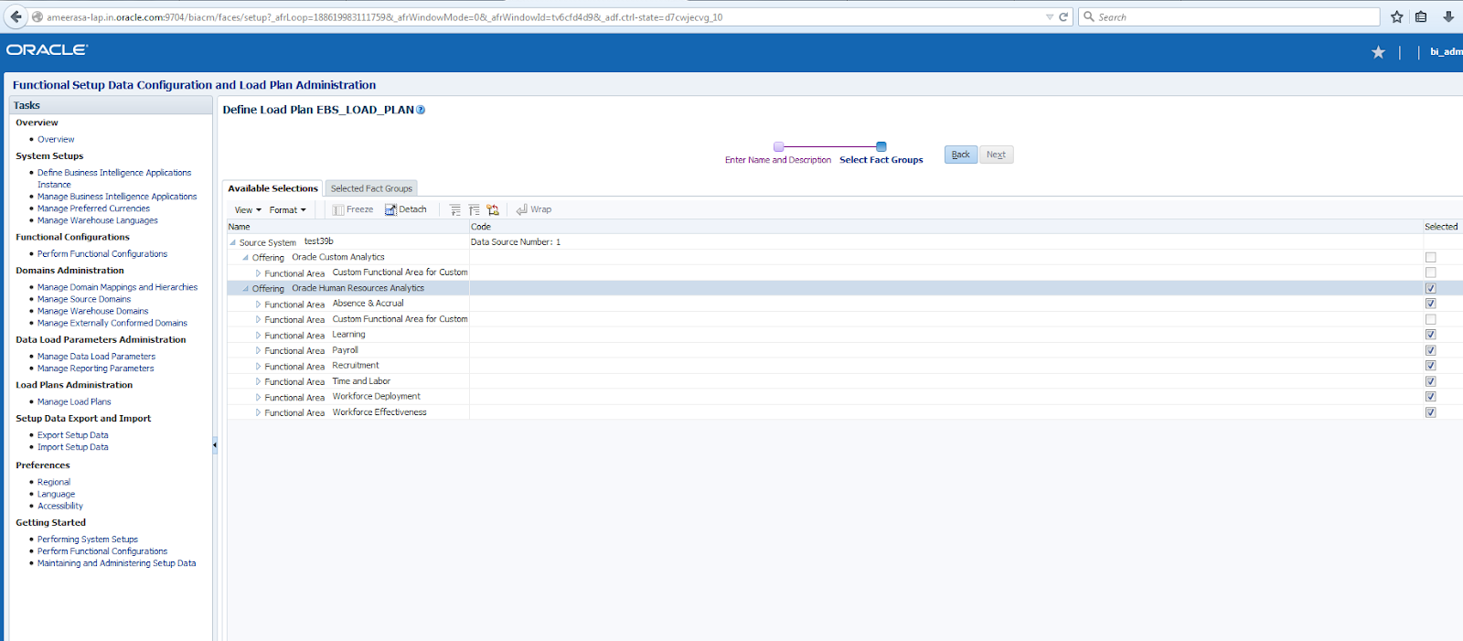
Task: Expand the Time and Labor functional area
Action: [x=259, y=382]
